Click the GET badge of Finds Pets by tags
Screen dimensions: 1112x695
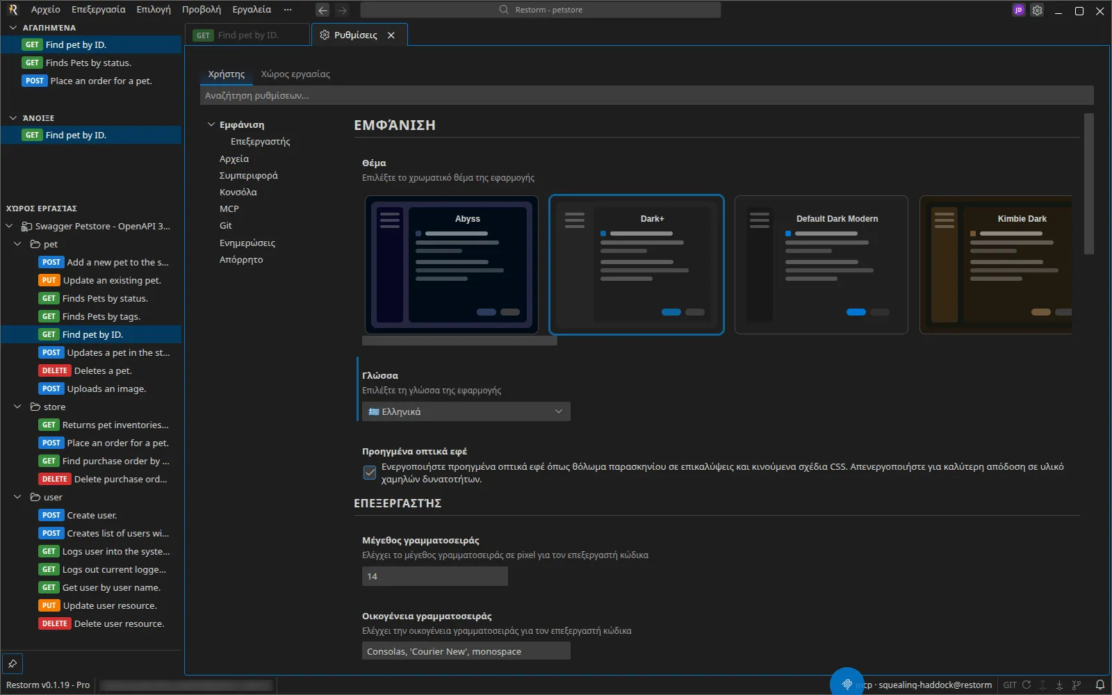(x=49, y=316)
